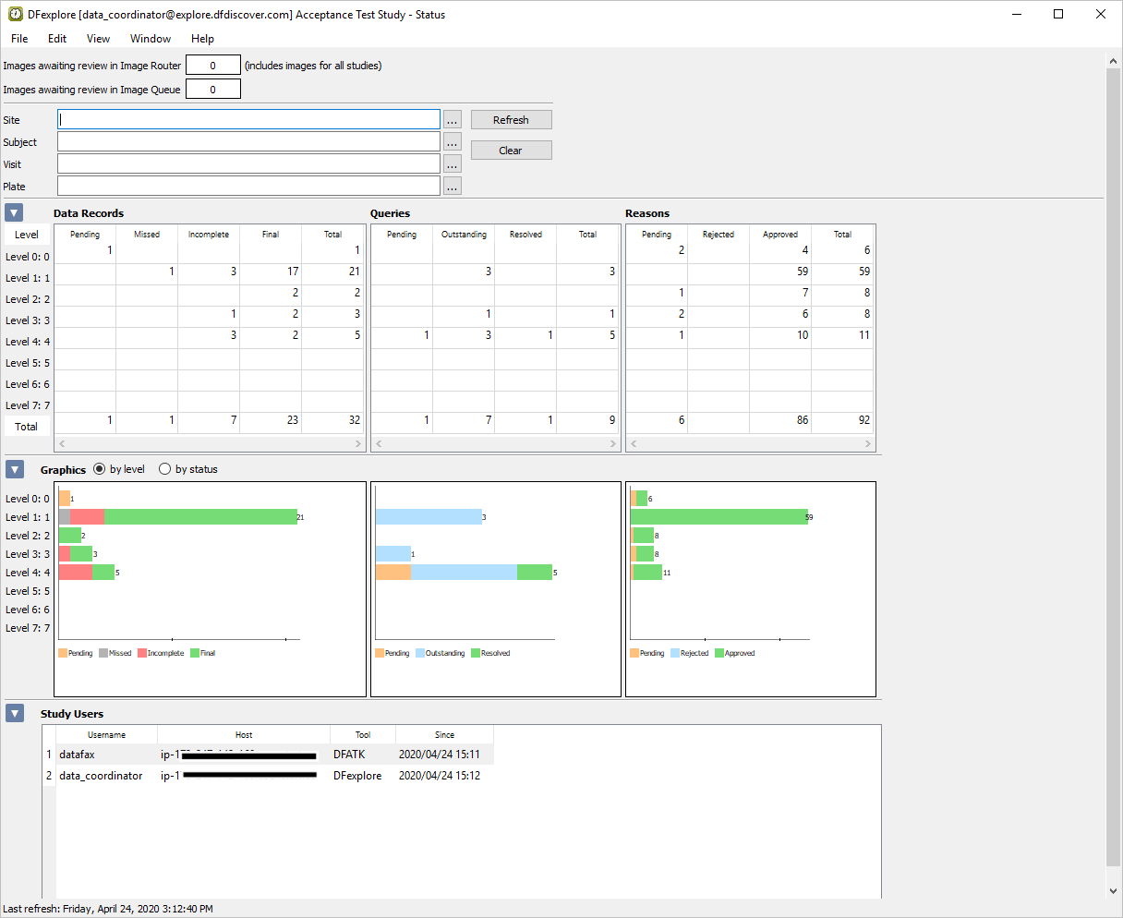Collapse the Graphics section
This screenshot has height=918, width=1123.
tap(14, 469)
